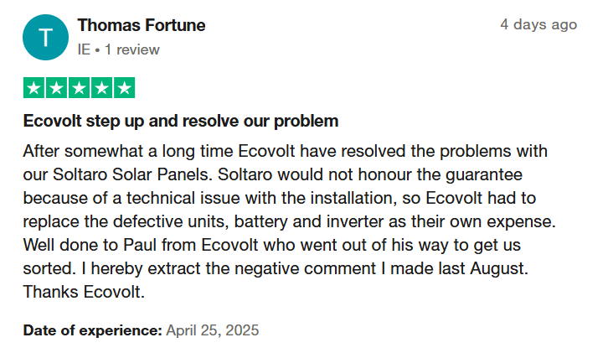Viewport: 613px width, 353px height.
Task: Click 'Thanks Ecovolt.' closing sentence
Action: [84, 292]
